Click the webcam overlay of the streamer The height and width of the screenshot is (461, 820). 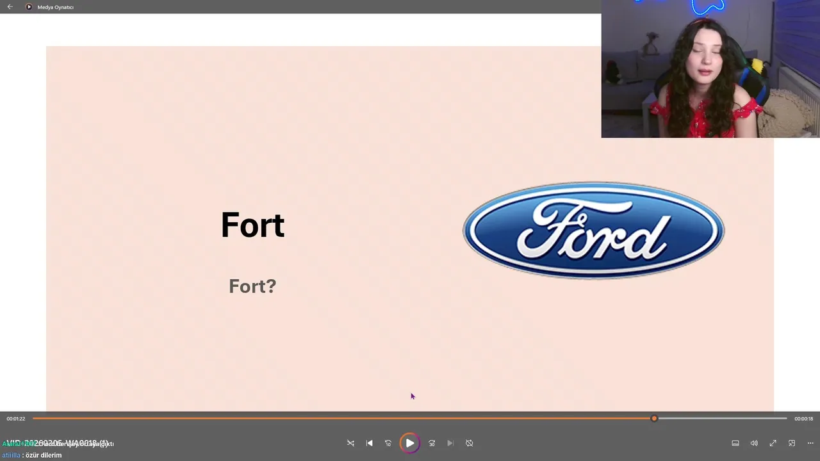pyautogui.click(x=710, y=69)
